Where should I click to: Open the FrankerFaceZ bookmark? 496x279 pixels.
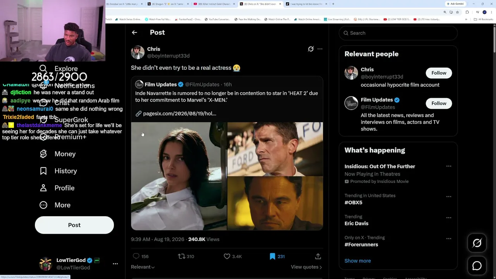pos(188,19)
